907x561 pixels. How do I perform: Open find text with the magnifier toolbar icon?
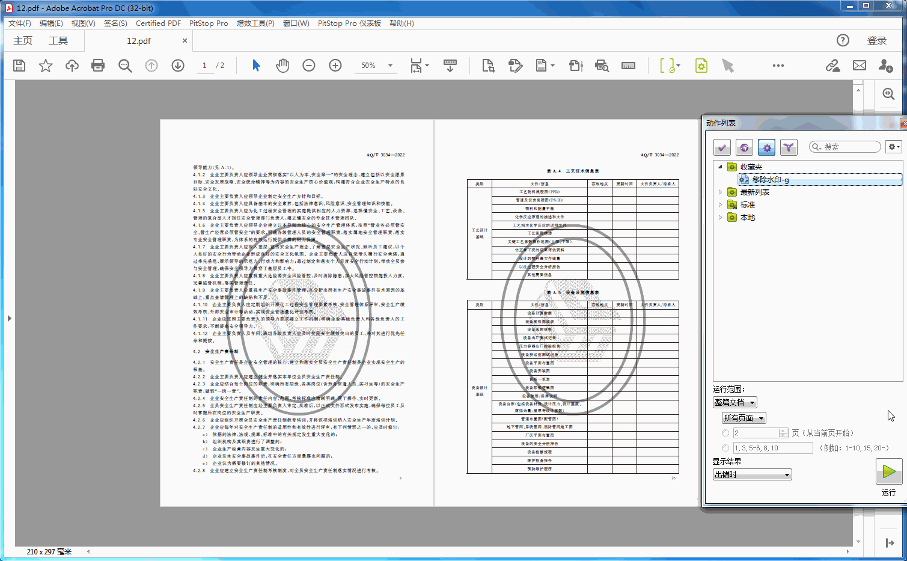tap(125, 66)
